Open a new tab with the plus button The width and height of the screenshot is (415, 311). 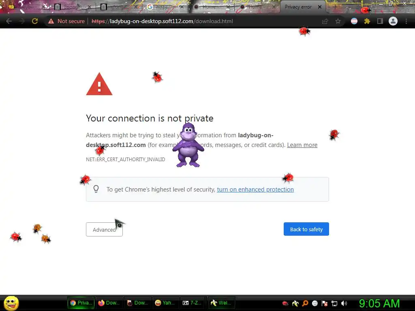point(334,7)
